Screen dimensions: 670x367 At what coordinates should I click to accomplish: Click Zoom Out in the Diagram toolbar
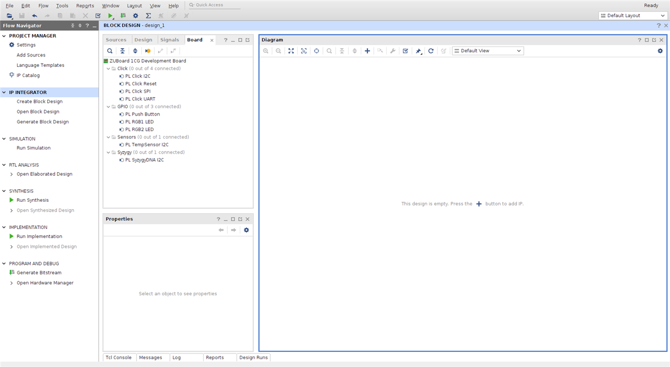(278, 51)
